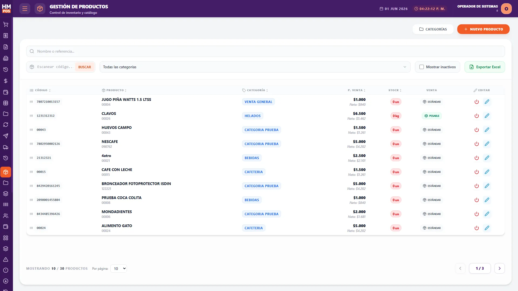Sort products by P. Venta header
Image resolution: width=518 pixels, height=291 pixels.
point(357,90)
